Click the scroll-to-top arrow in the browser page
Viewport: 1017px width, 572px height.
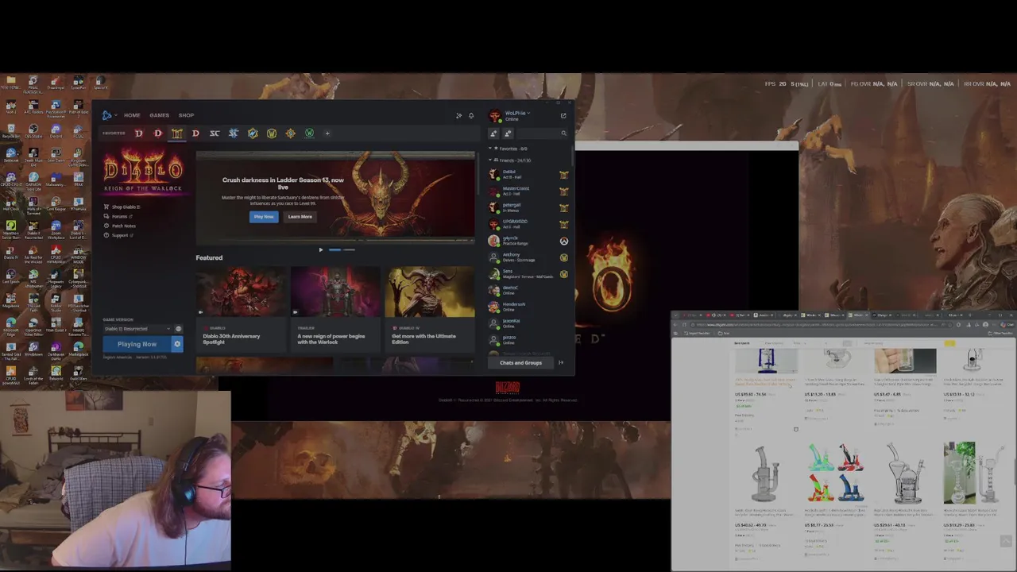(1005, 541)
